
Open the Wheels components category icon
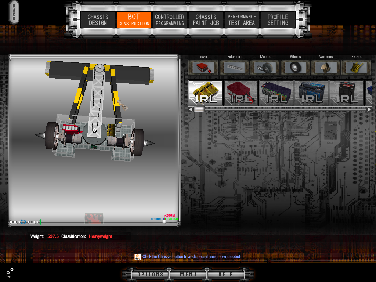click(x=295, y=68)
